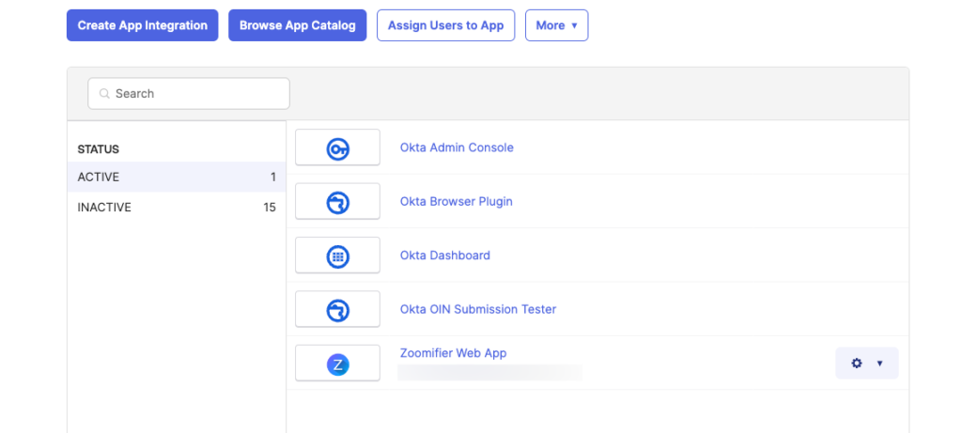Open Okta OIN Submission Tester link
The height and width of the screenshot is (433, 962).
coord(478,309)
